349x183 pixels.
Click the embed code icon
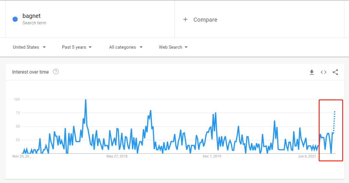(323, 72)
